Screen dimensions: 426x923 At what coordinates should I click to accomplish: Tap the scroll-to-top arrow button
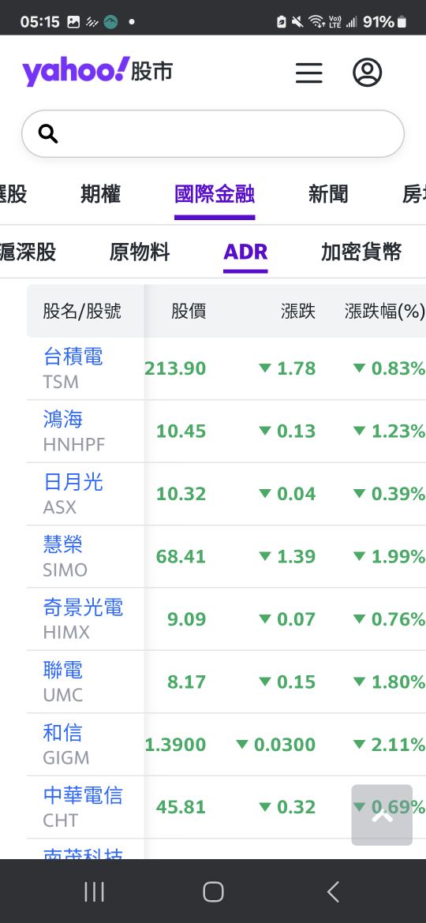[382, 815]
